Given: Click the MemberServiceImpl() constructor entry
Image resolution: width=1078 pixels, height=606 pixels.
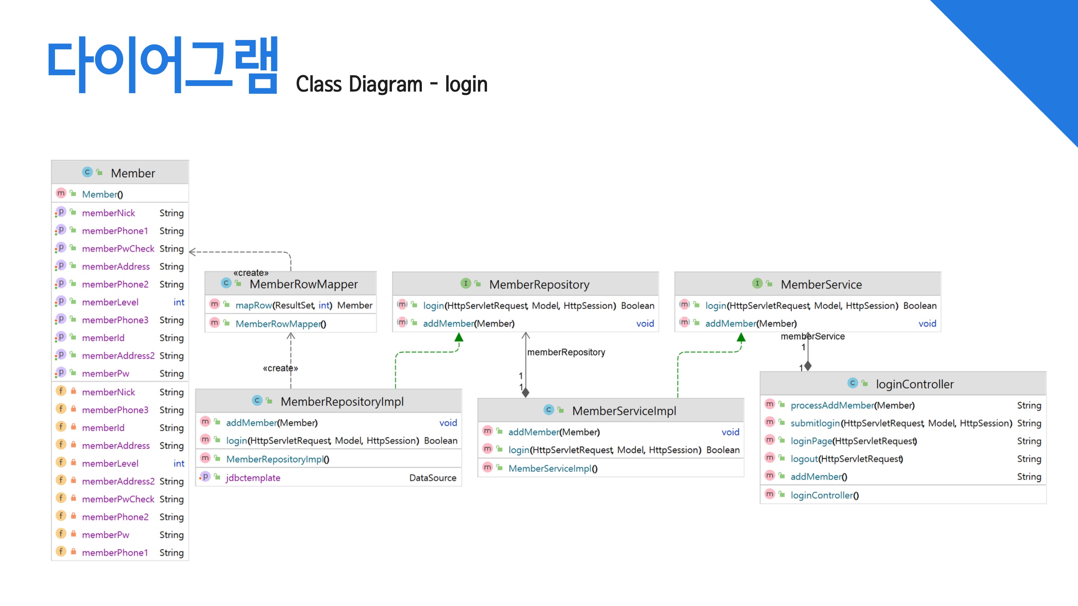Looking at the screenshot, I should point(552,468).
